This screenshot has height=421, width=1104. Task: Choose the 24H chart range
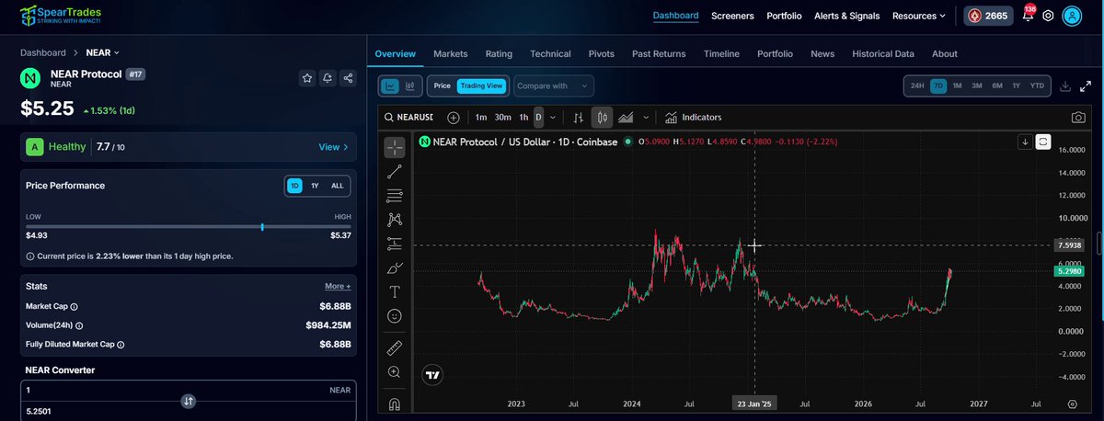917,86
